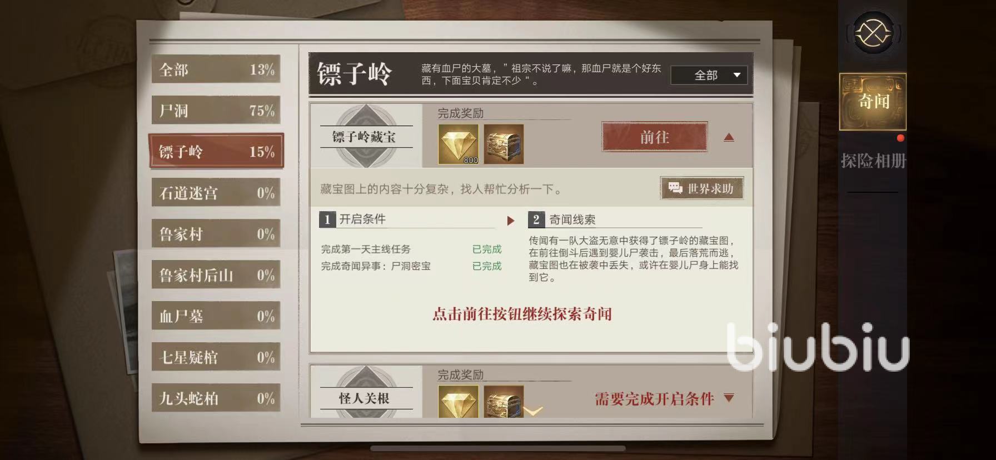Click the bottom horizontal scrollbar handle
996x460 pixels.
pos(498,448)
